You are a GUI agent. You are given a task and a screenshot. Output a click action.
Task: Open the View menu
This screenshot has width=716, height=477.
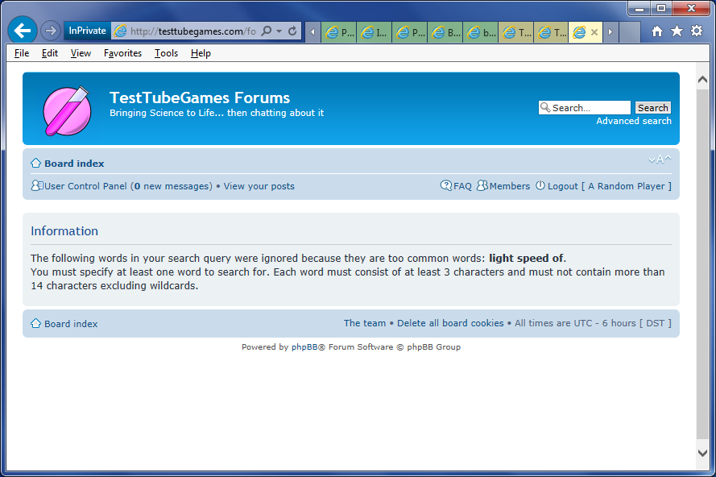pyautogui.click(x=81, y=53)
